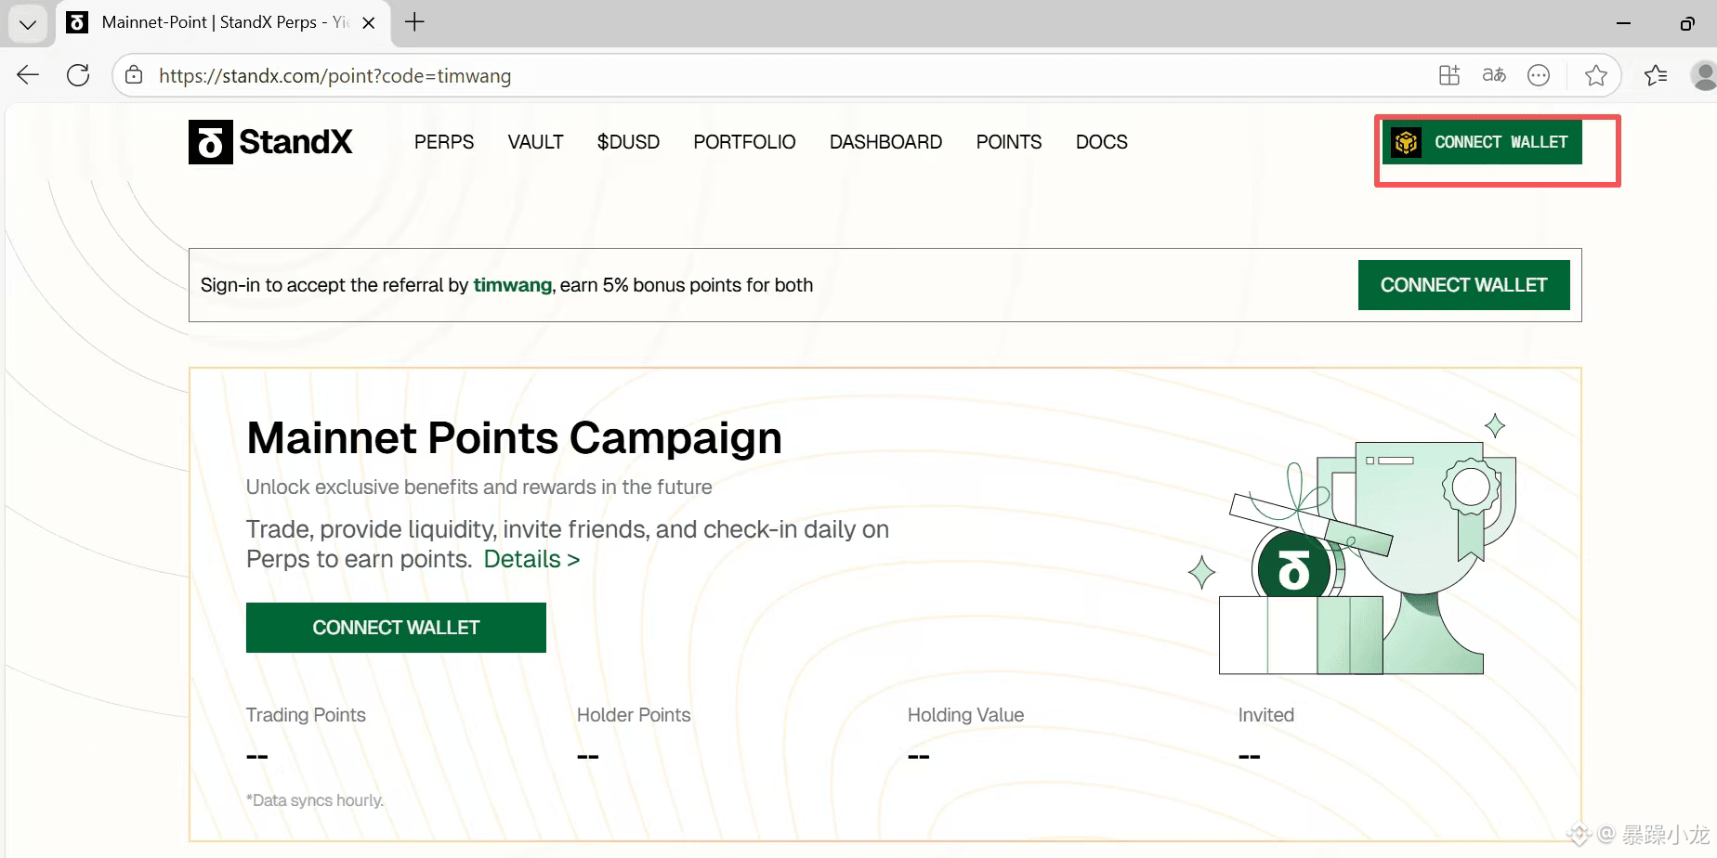Open the split screen icon
The width and height of the screenshot is (1717, 858).
(1448, 75)
